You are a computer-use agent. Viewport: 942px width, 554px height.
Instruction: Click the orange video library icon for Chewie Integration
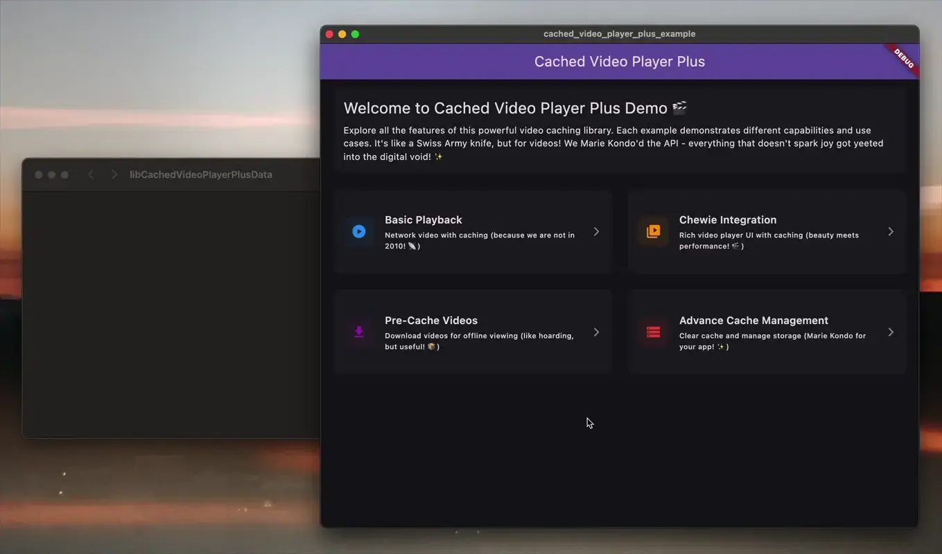pos(653,232)
